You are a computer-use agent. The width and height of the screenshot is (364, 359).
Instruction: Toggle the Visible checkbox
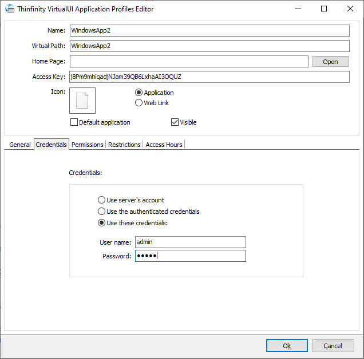175,122
